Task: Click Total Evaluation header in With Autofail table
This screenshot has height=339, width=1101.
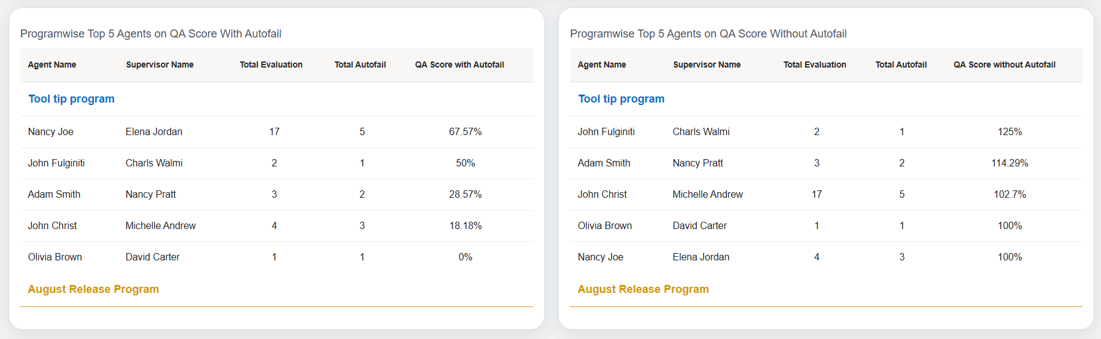Action: [x=271, y=64]
